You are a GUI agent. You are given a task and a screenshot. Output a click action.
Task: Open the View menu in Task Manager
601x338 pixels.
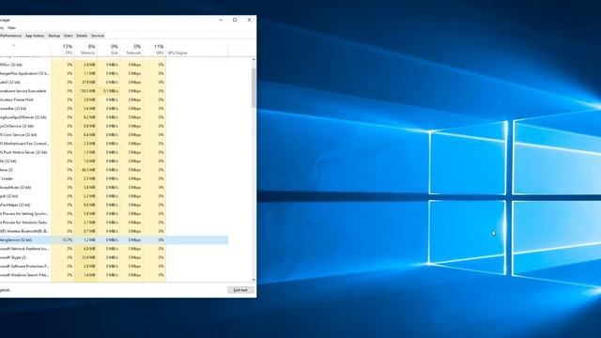coord(12,28)
